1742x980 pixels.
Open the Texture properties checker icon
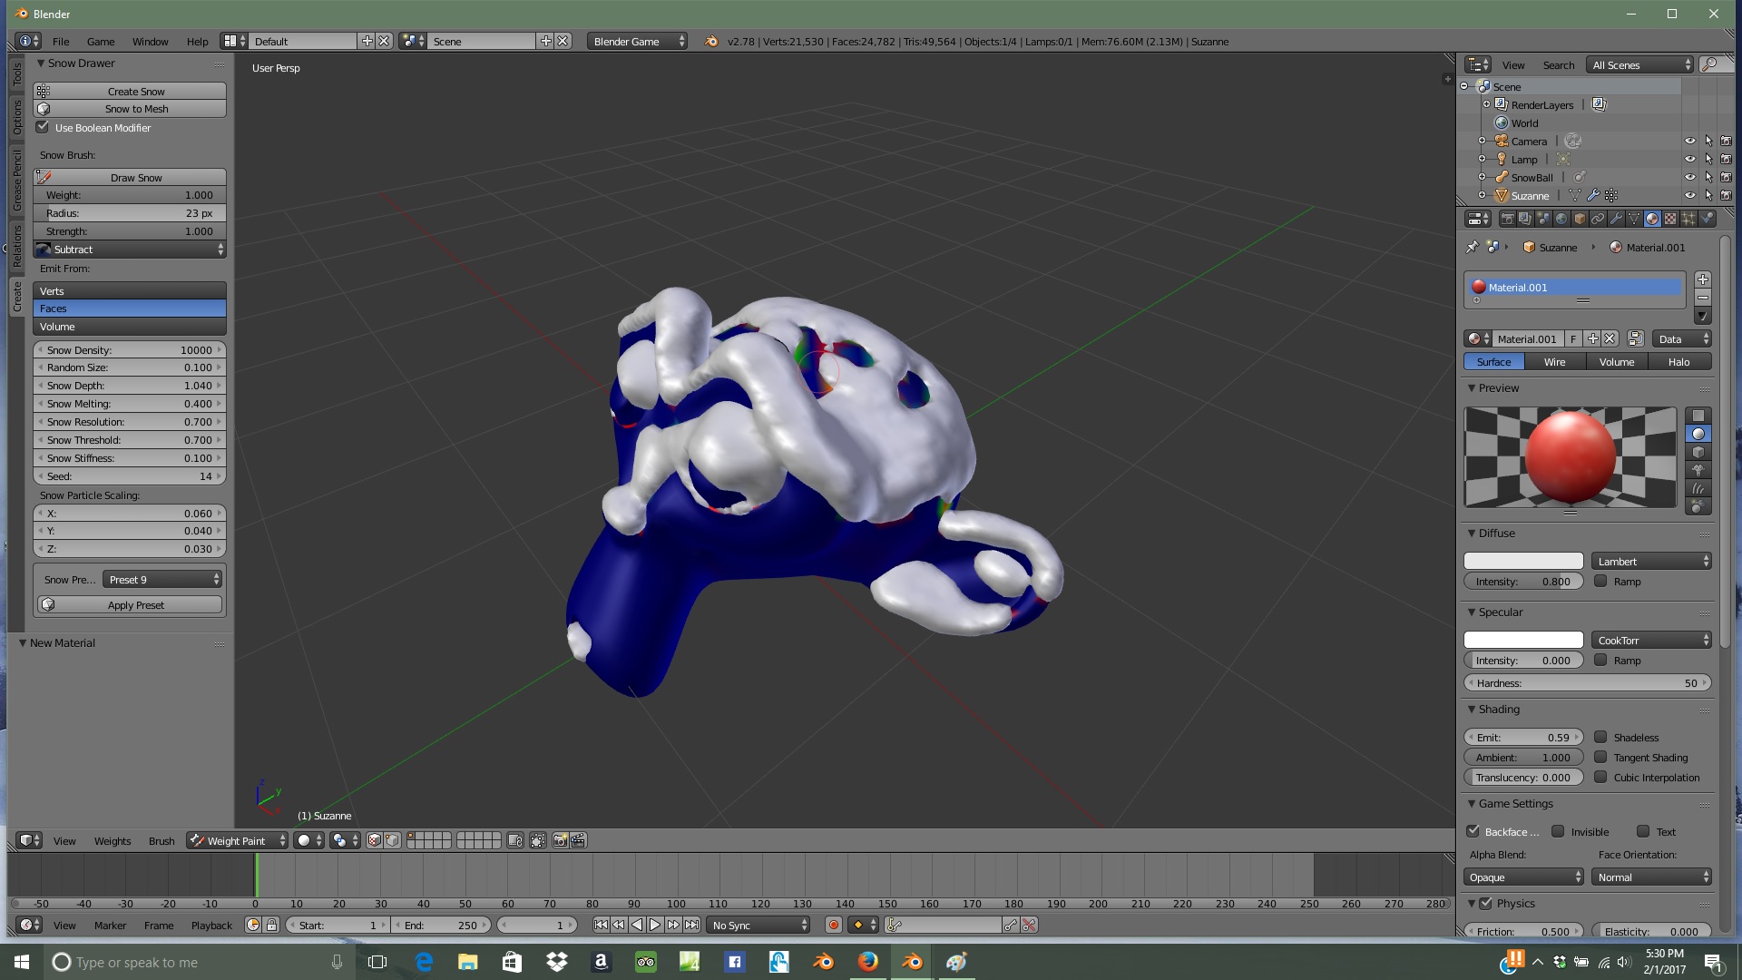[1670, 219]
